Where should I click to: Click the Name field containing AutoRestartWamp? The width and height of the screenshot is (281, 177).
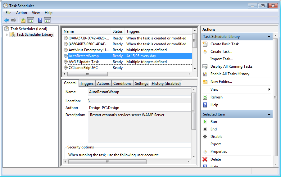140,92
